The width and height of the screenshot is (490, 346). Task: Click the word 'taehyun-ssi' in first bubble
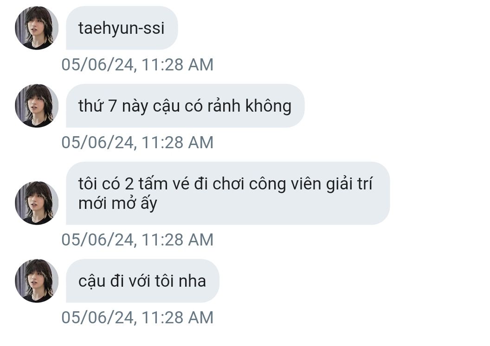121,29
